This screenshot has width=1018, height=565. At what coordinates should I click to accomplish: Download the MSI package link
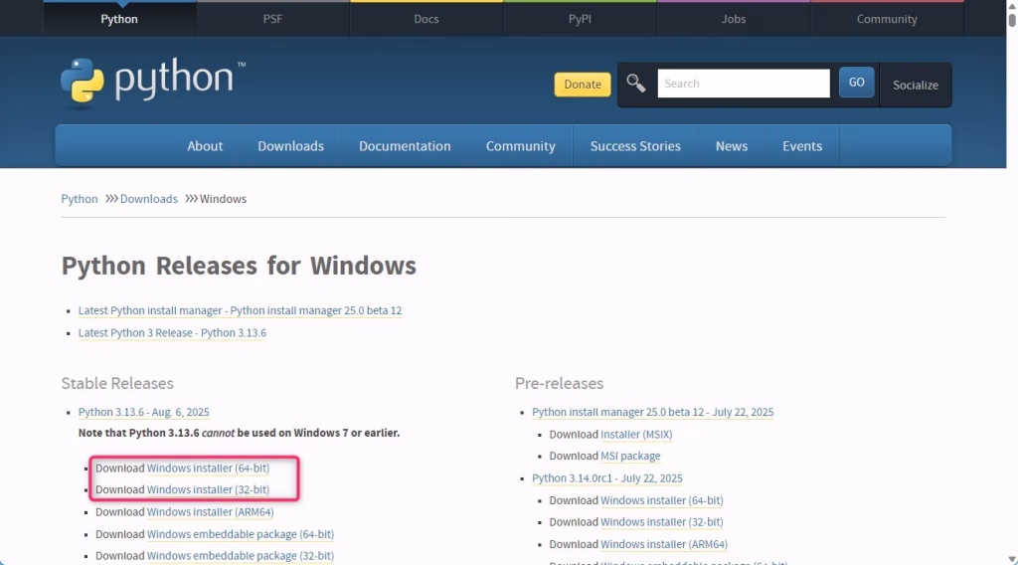630,456
